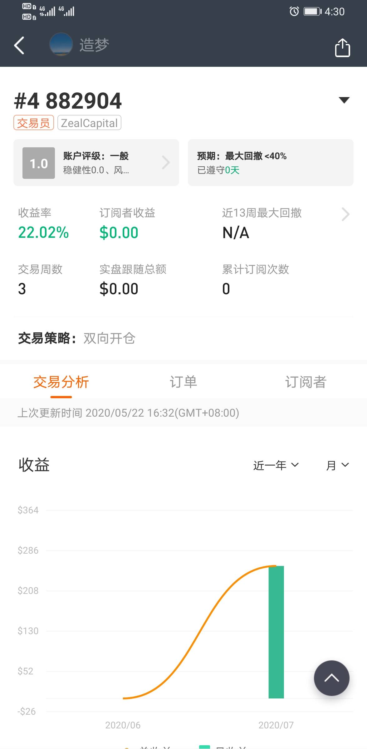Viewport: 367px width, 749px height.
Task: Open the 造梦 profile avatar
Action: 61,44
